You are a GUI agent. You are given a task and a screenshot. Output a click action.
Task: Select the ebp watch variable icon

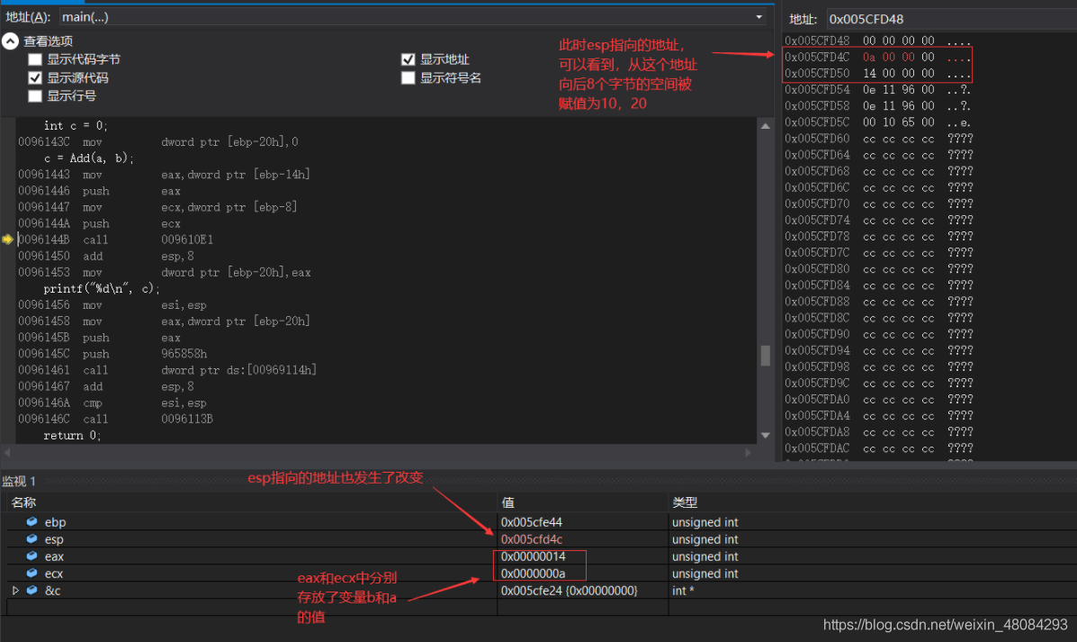(x=31, y=521)
